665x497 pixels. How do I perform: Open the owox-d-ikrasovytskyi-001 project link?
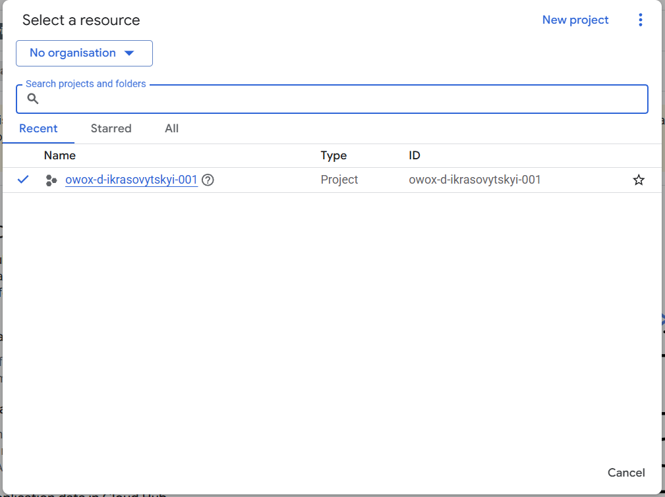click(131, 180)
